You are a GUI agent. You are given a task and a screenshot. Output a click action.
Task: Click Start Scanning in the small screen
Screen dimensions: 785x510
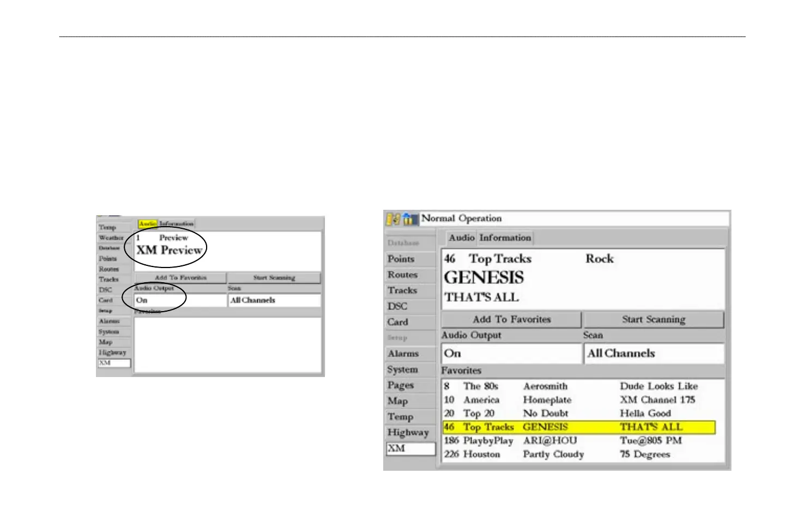[x=274, y=278]
